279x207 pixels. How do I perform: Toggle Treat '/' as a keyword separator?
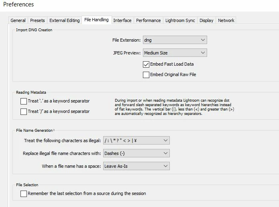pyautogui.click(x=24, y=112)
